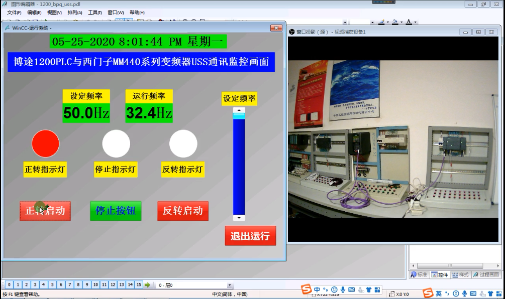Click the font color A icon
Image resolution: width=505 pixels, height=299 pixels.
pyautogui.click(x=409, y=22)
